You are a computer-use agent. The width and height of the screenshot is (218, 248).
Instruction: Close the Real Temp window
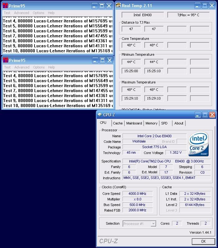[x=212, y=6]
